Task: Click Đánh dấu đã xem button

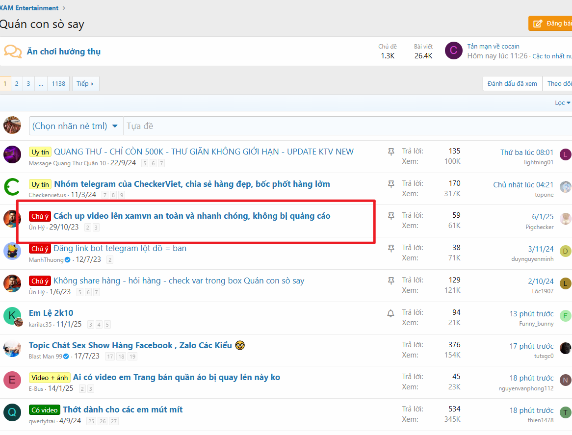Action: click(x=512, y=83)
